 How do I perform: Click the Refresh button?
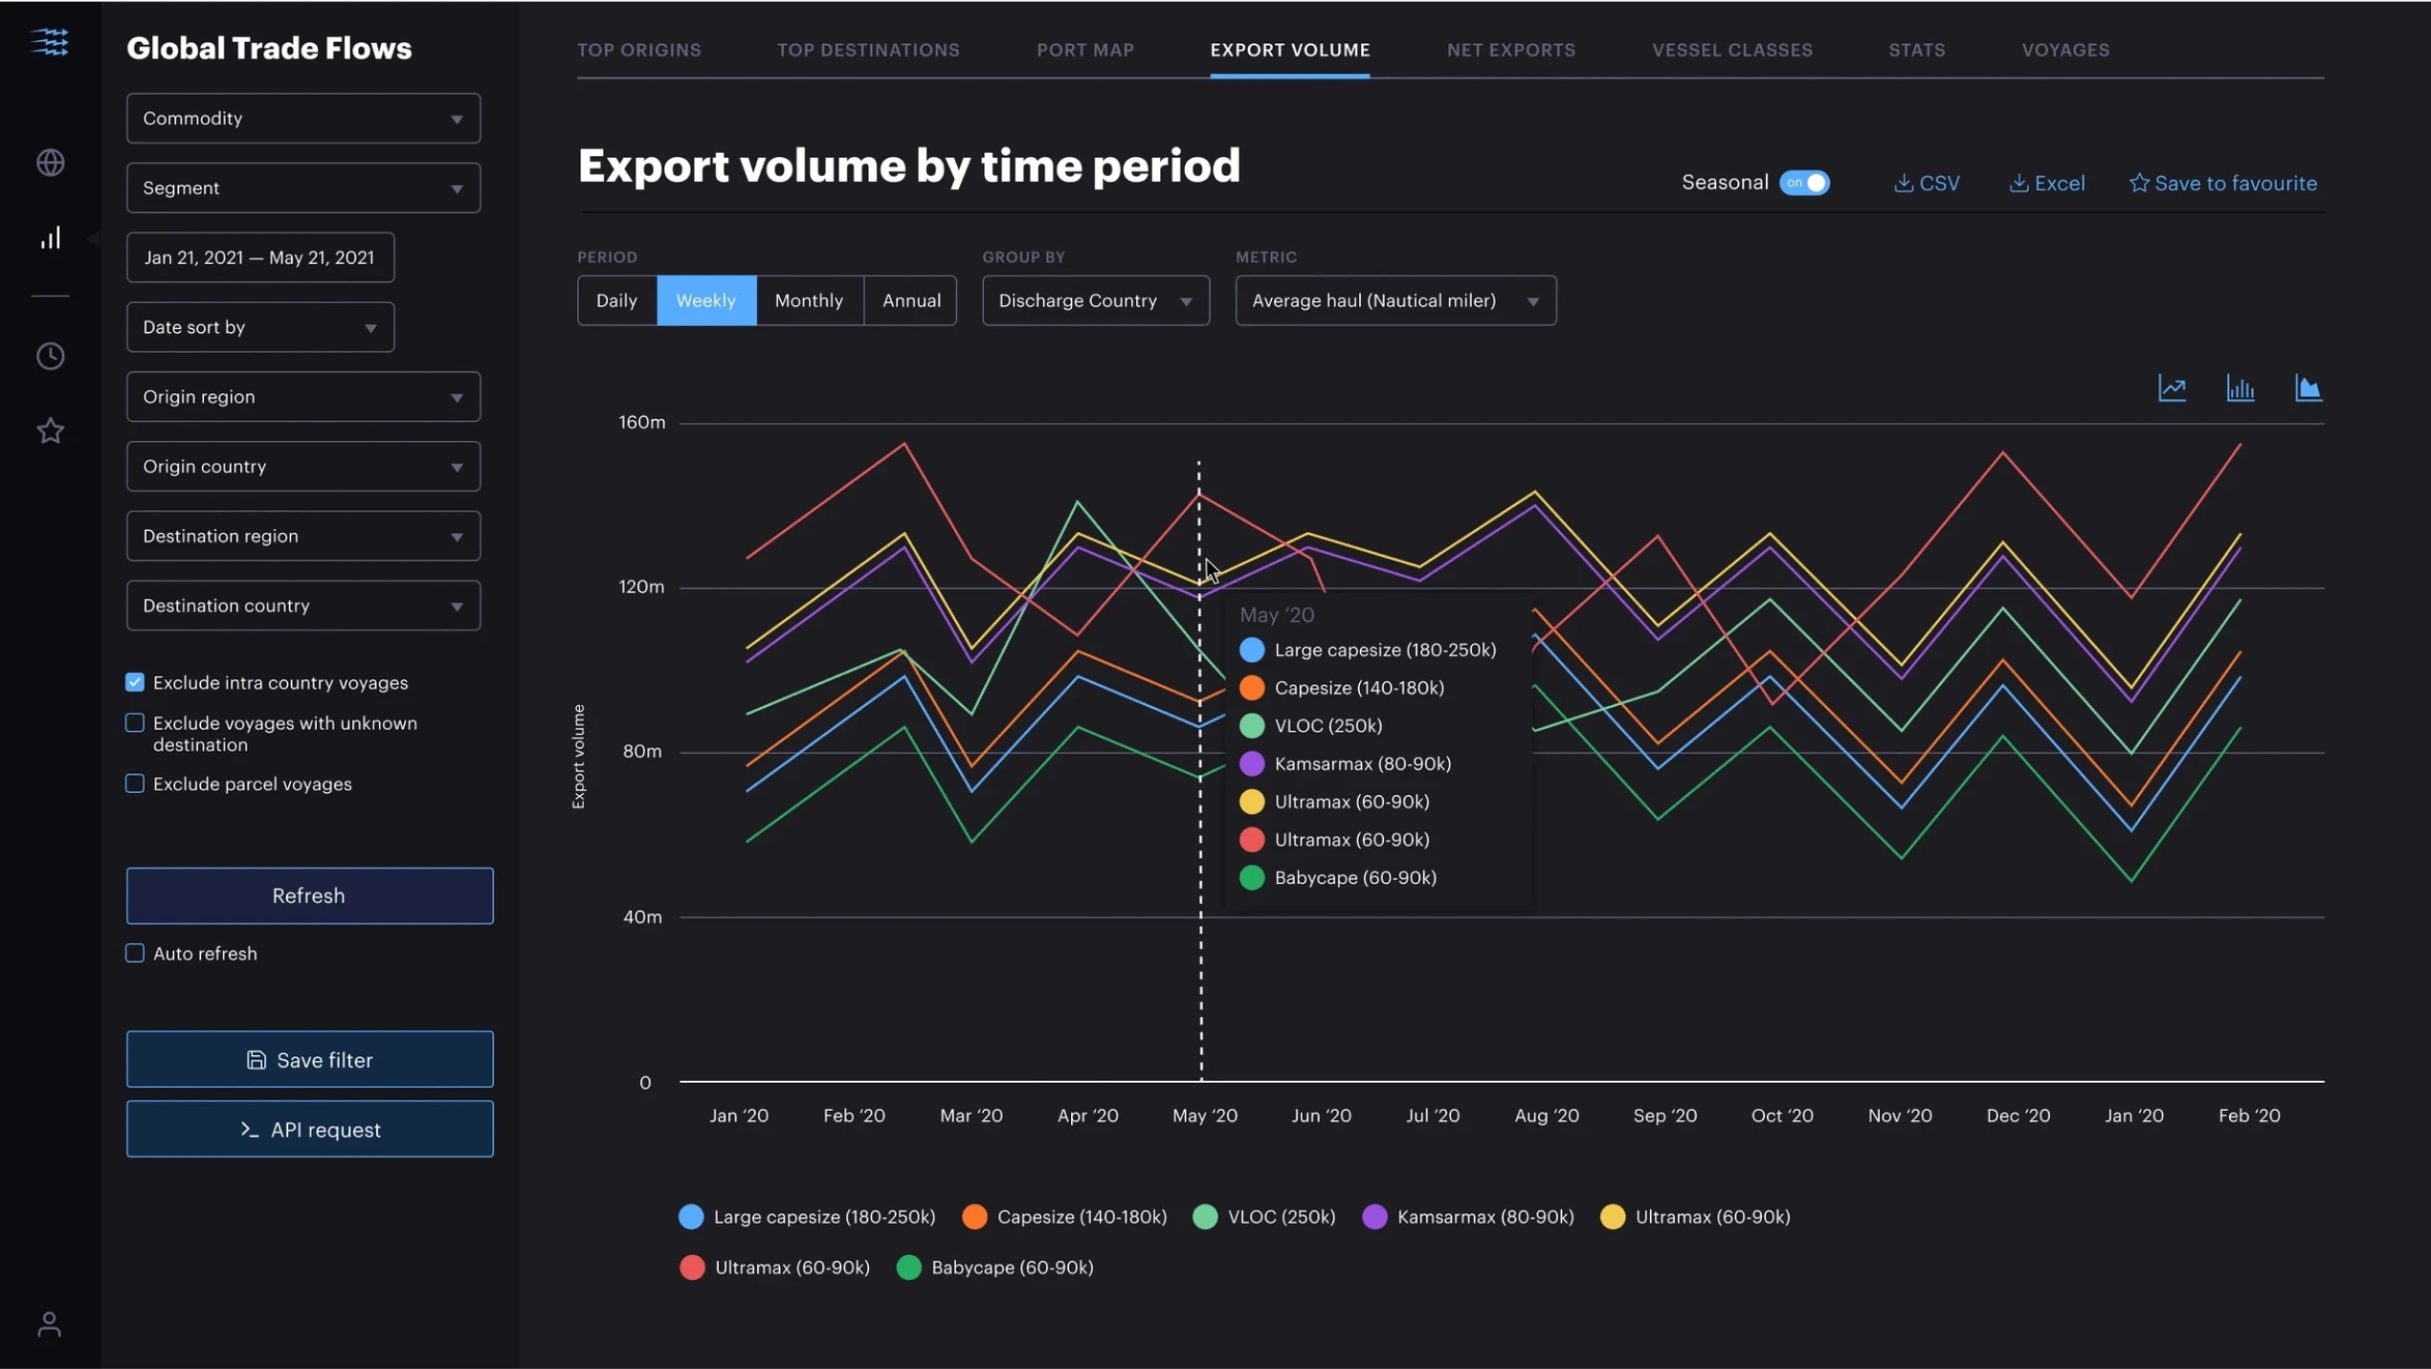click(310, 895)
